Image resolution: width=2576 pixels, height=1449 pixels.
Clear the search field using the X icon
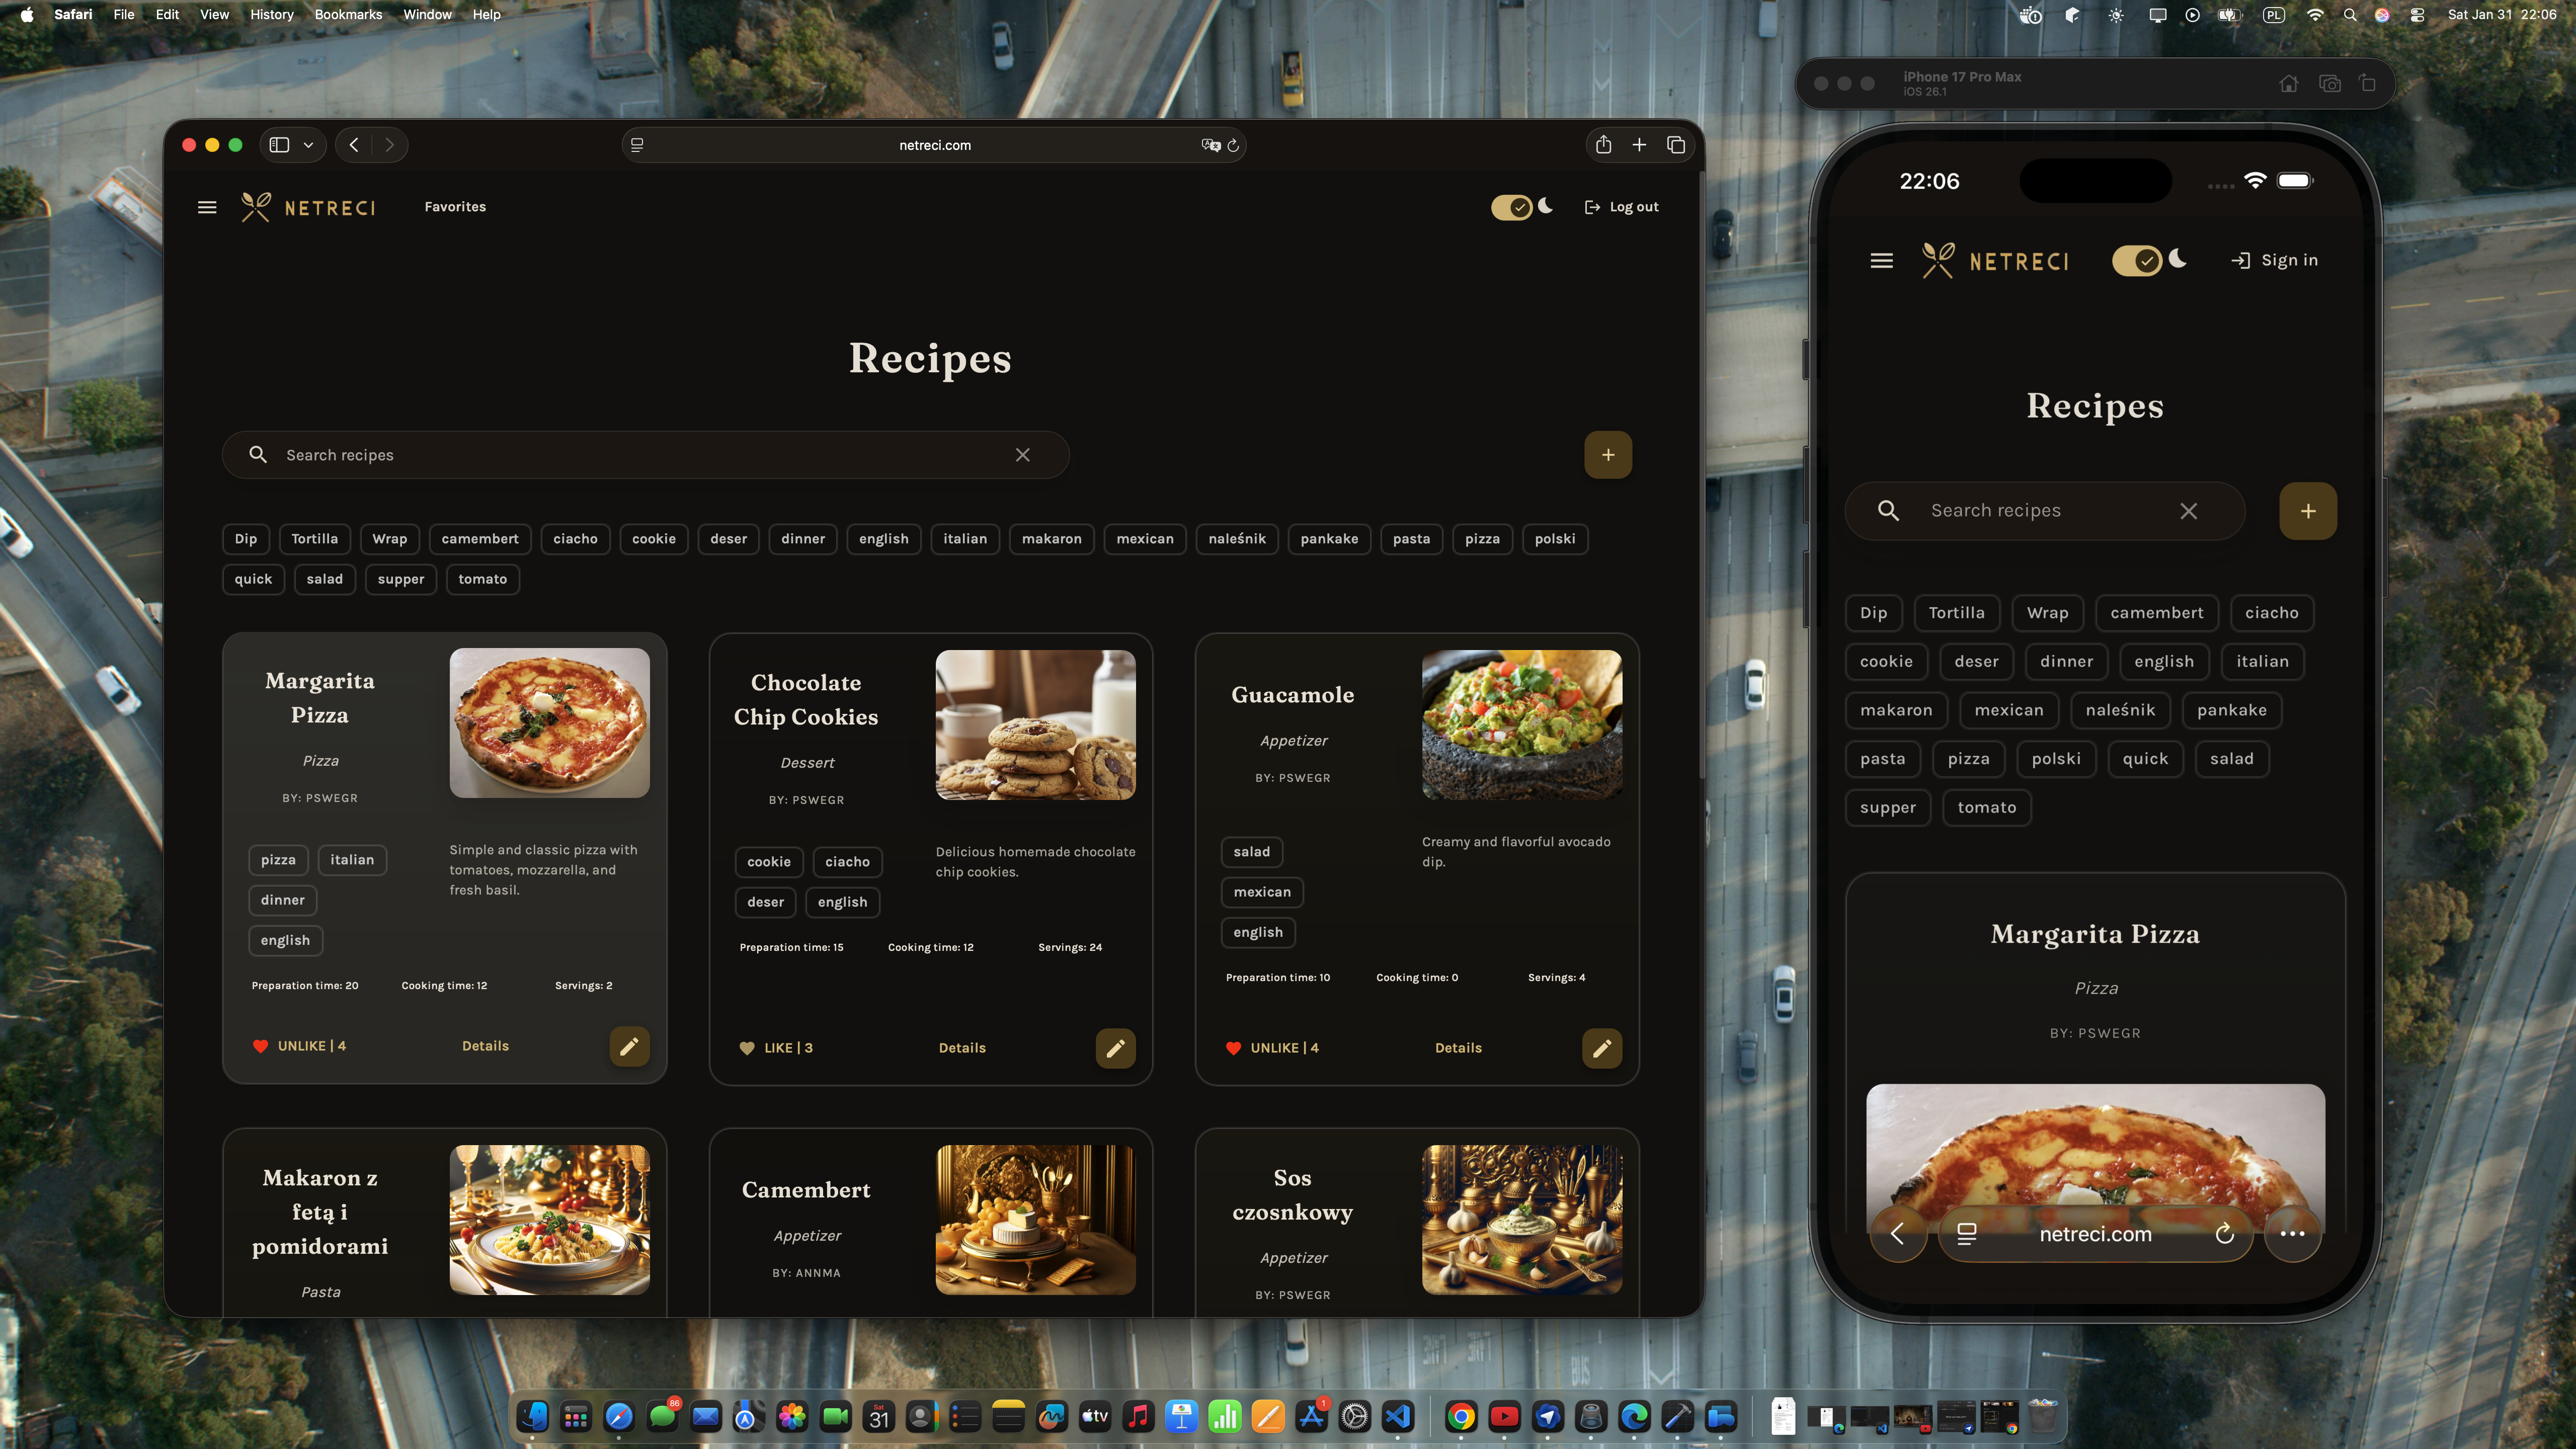1022,454
